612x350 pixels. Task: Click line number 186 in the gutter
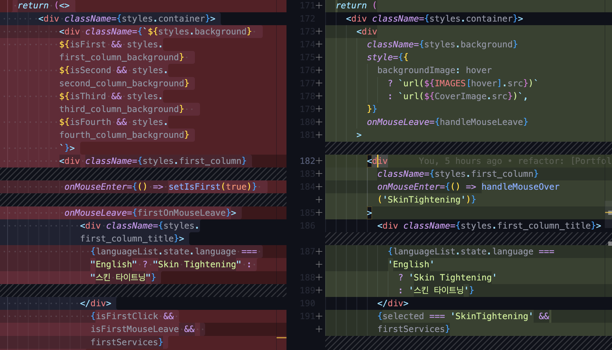pos(308,226)
